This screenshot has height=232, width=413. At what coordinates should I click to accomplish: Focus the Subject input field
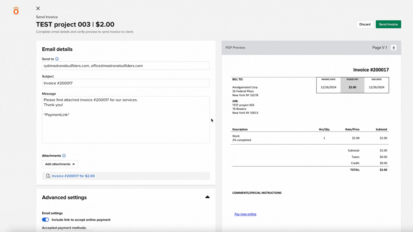(x=125, y=83)
